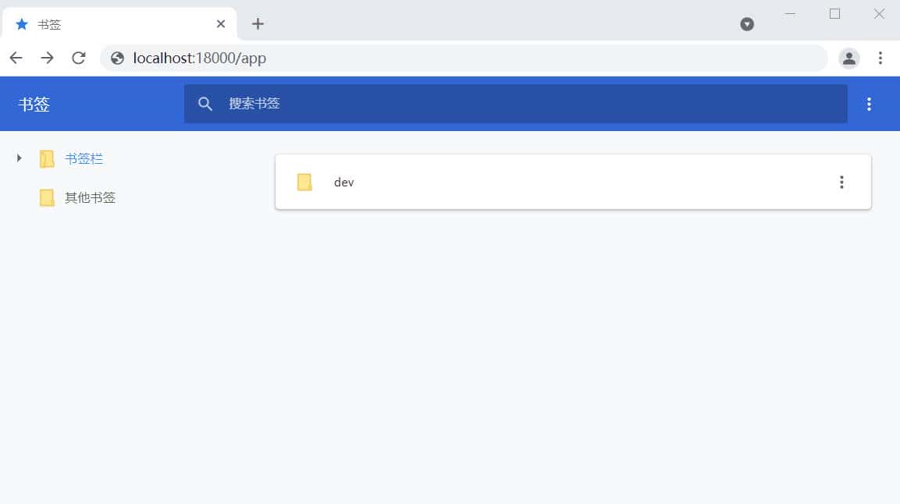
Task: Click the back navigation arrow
Action: pyautogui.click(x=16, y=58)
